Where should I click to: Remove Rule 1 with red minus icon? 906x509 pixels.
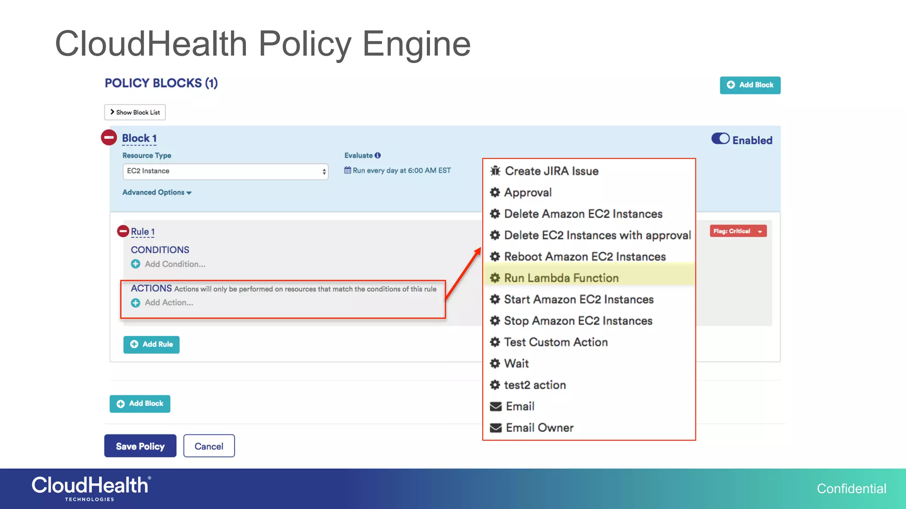[x=123, y=231]
